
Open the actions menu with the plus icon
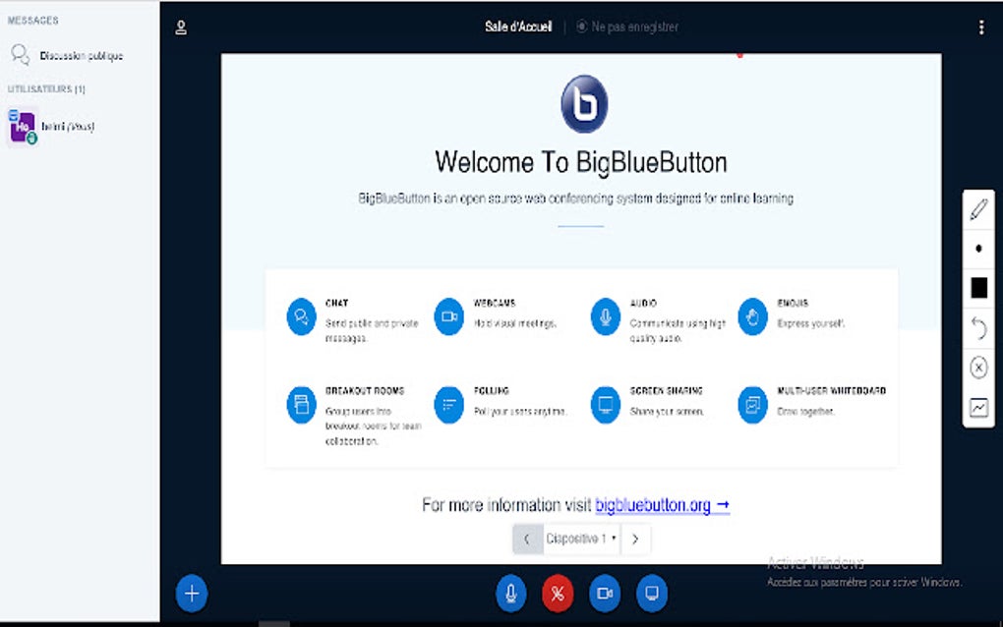(x=191, y=594)
